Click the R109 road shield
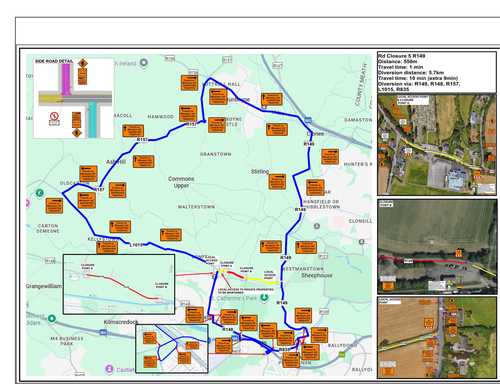 [x=324, y=311]
